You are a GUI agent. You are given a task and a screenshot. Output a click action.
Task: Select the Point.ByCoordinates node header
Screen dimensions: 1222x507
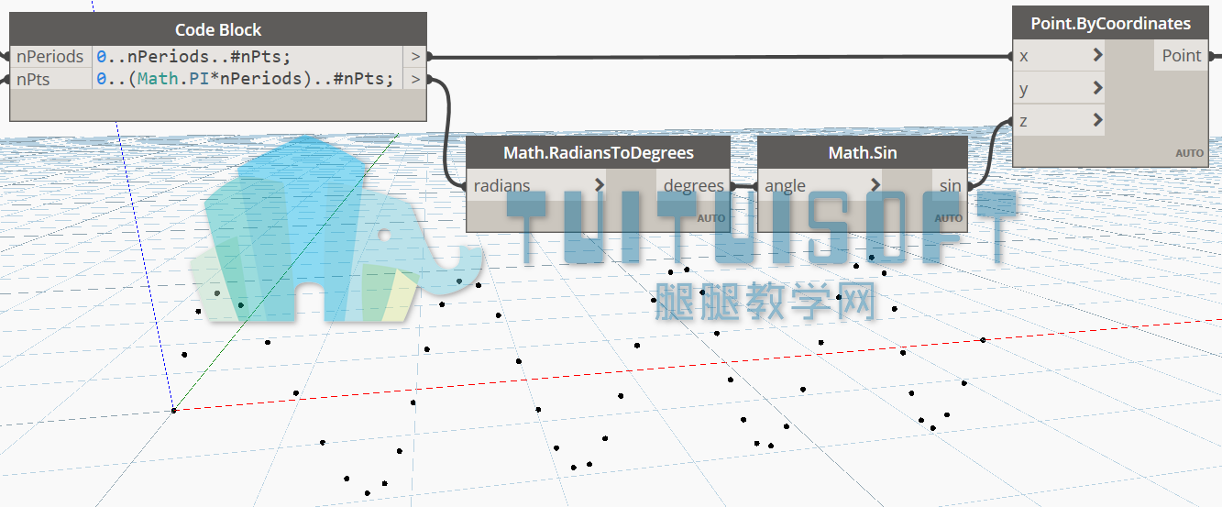click(1111, 23)
